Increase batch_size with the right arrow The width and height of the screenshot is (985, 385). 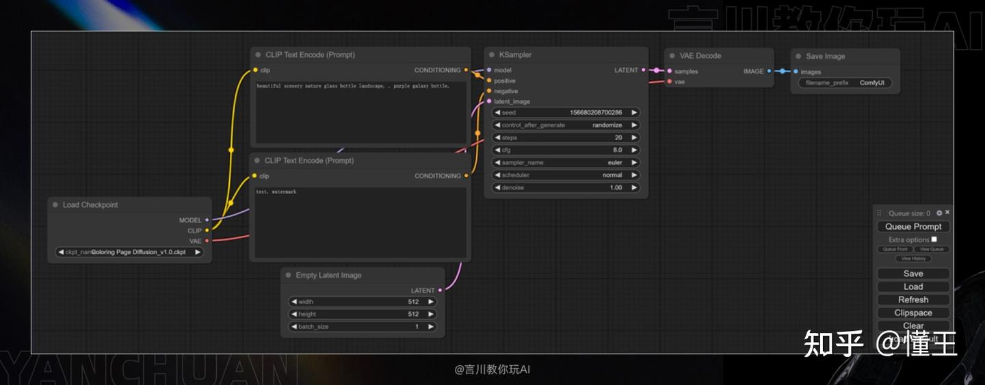coord(431,327)
